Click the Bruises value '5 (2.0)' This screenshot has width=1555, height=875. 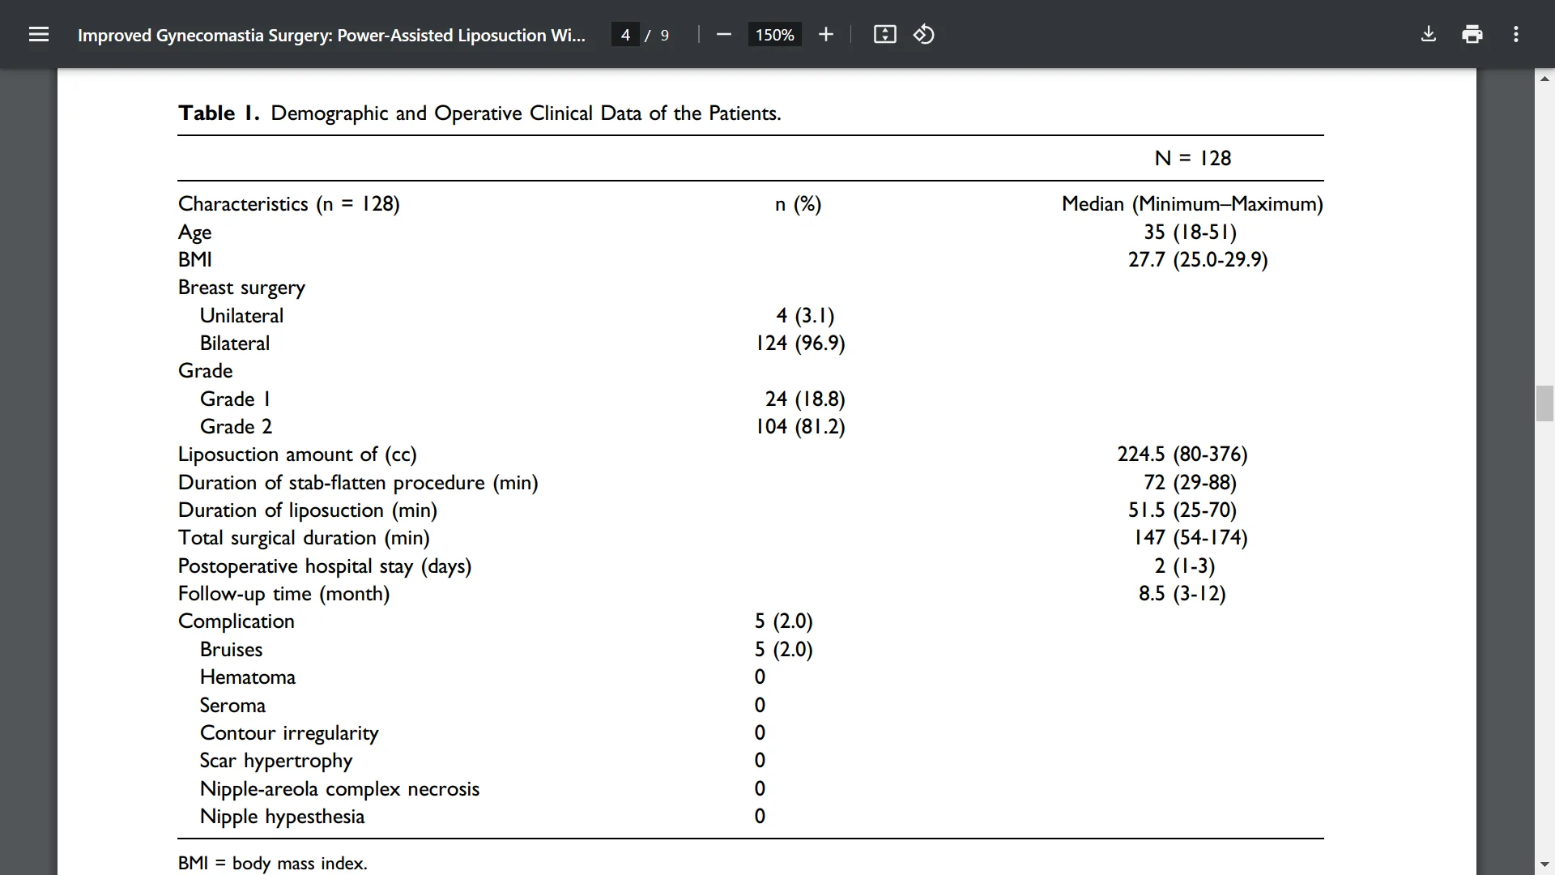(x=784, y=649)
